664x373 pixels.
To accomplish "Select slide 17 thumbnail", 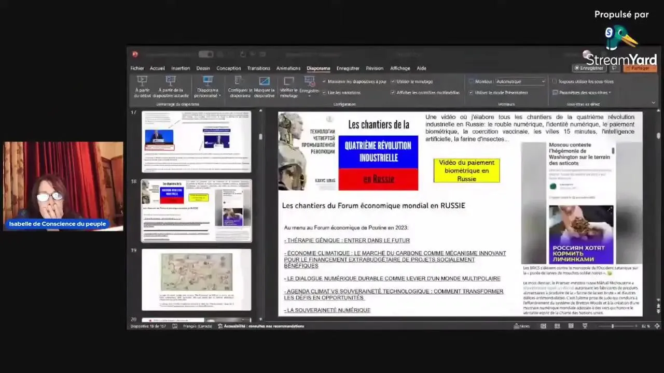I will (197, 141).
